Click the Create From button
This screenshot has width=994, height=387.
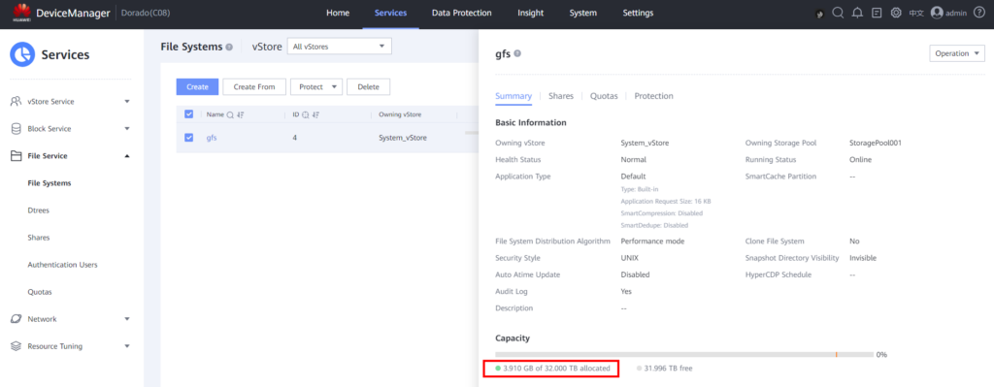coord(254,86)
